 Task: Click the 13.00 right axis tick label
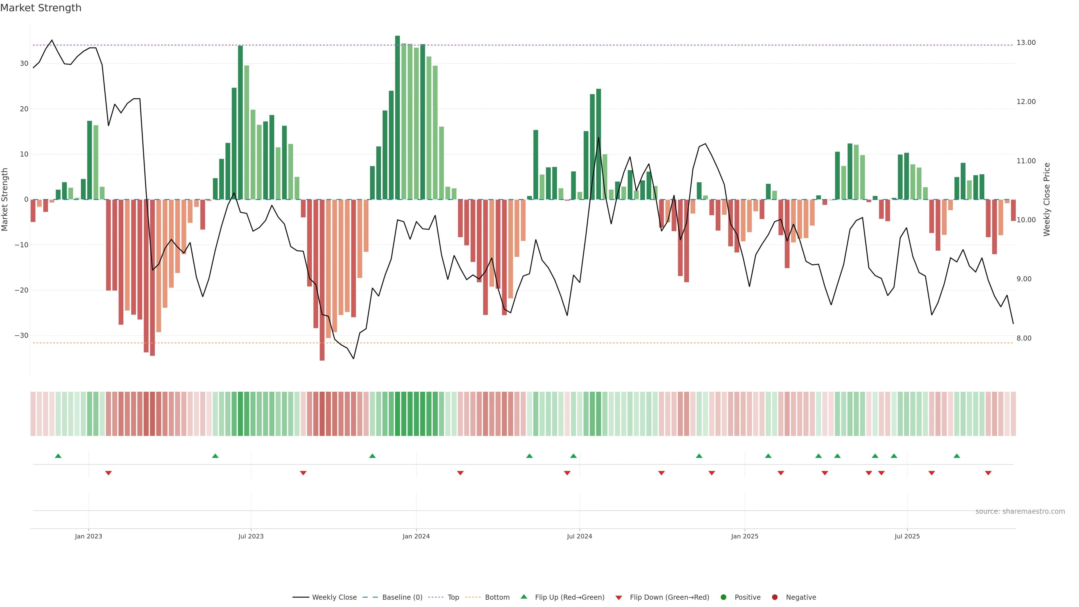(1026, 43)
